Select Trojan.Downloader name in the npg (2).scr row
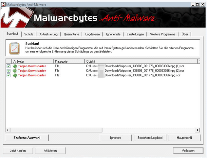Screen dimensions: 207x158 [x=32, y=71]
